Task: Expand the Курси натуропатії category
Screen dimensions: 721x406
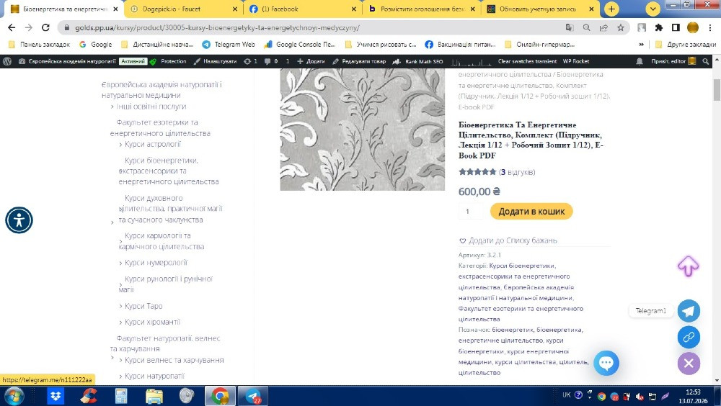Action: 120,376
